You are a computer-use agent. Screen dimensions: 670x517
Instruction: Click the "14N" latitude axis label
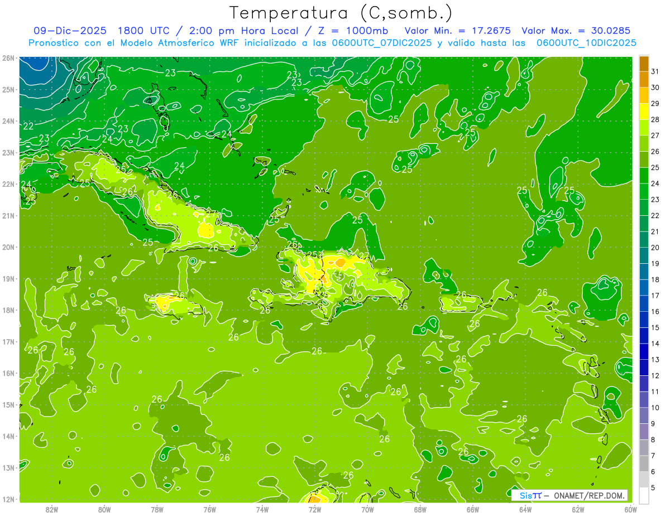(x=8, y=436)
